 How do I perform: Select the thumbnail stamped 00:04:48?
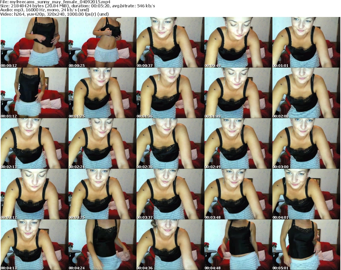click(238, 245)
